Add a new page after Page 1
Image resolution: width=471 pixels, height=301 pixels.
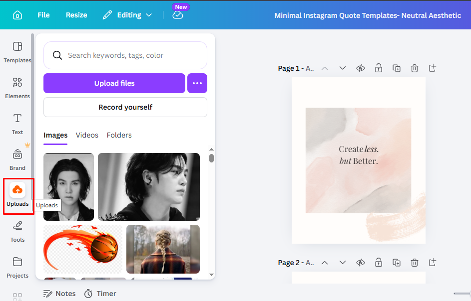point(433,68)
